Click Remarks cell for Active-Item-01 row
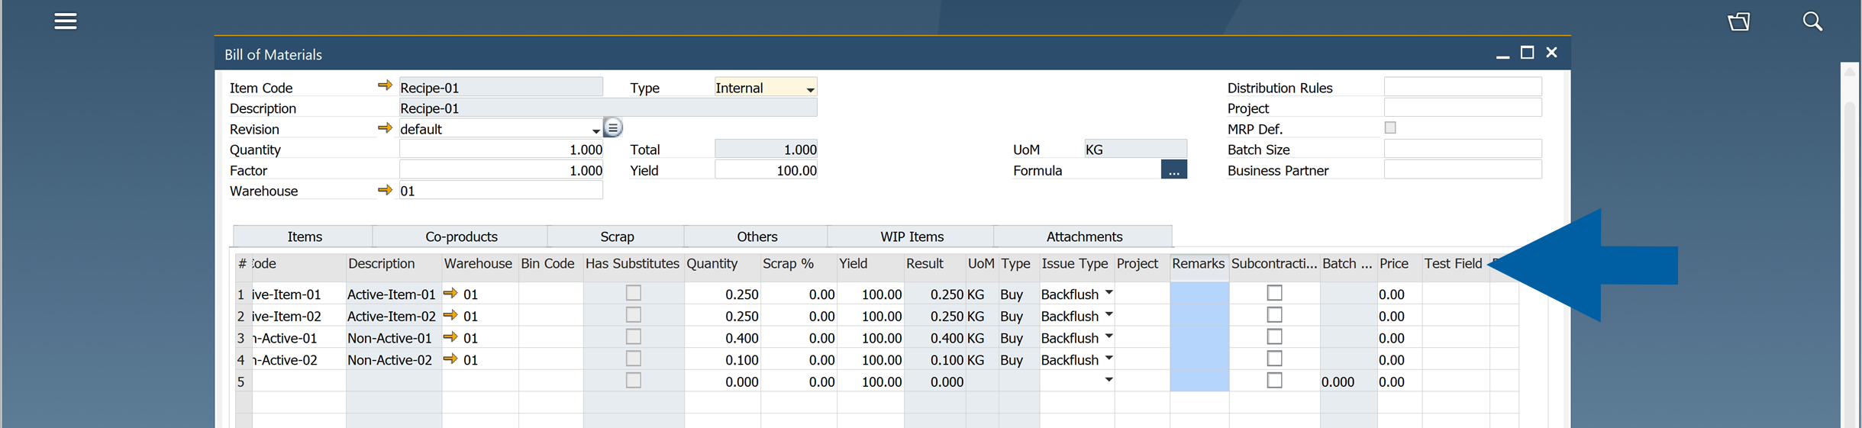This screenshot has height=428, width=1862. click(x=1199, y=294)
